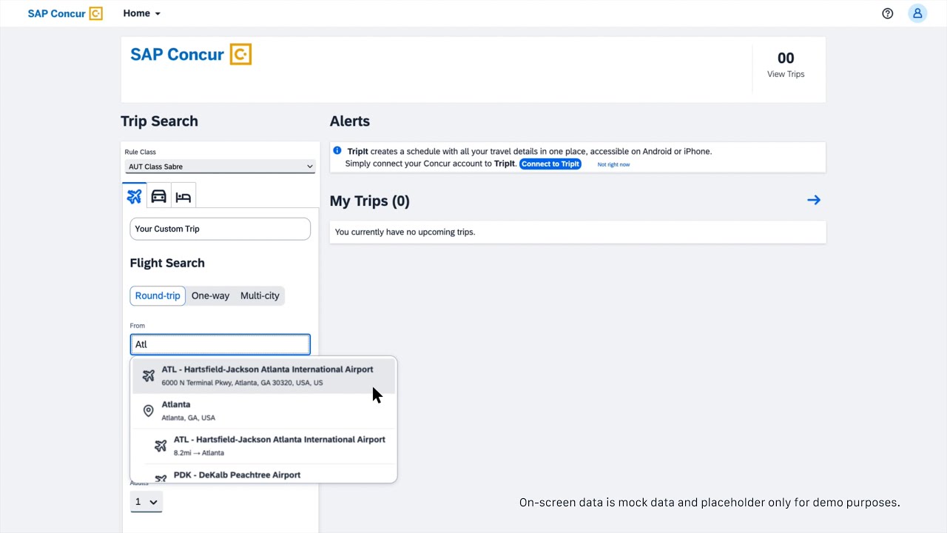Viewport: 947px width, 533px height.
Task: Click the SAP Concur logo in top bar
Action: coord(65,13)
